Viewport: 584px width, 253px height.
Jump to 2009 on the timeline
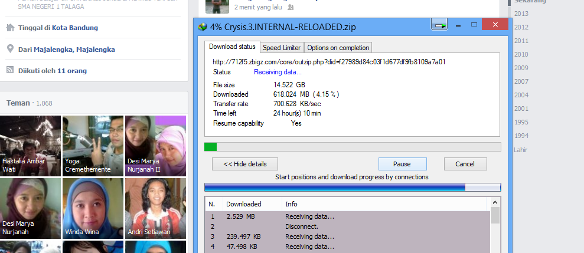tap(521, 68)
